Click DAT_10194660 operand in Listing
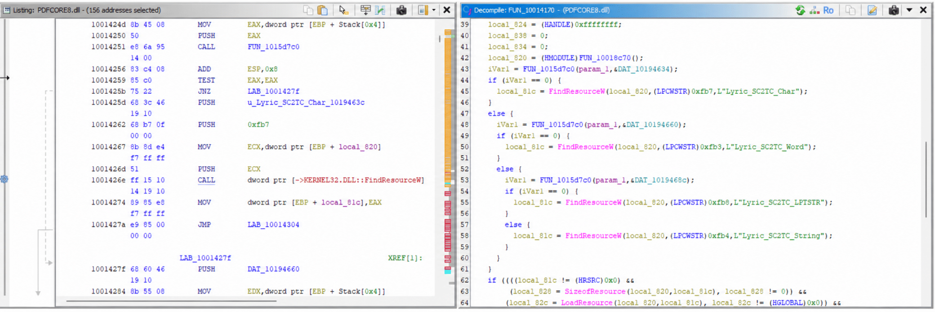935x312 pixels. pyautogui.click(x=273, y=269)
